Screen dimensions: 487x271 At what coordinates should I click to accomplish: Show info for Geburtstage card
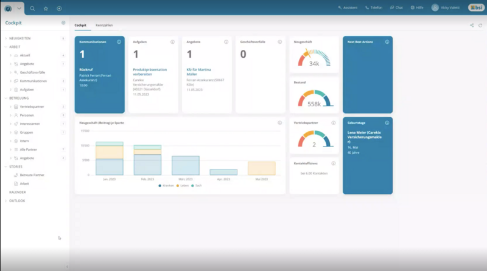pyautogui.click(x=387, y=123)
